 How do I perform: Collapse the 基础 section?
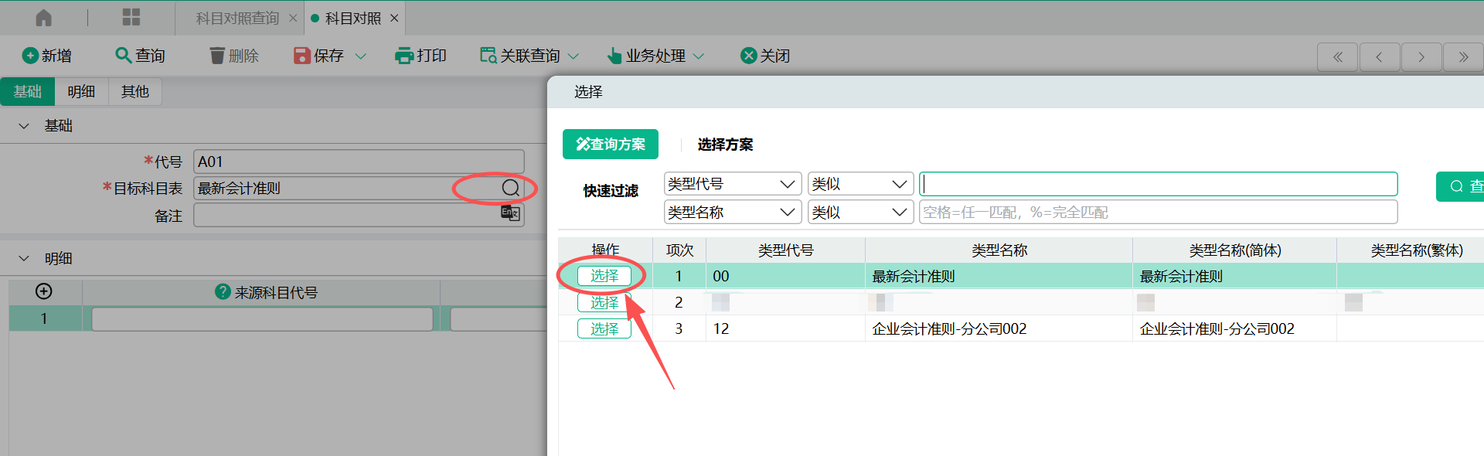(x=24, y=126)
